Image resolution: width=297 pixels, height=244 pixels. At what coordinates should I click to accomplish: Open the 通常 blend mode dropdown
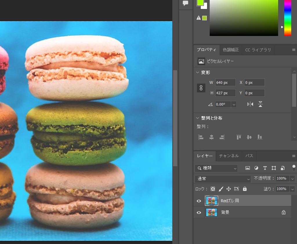pyautogui.click(x=222, y=179)
